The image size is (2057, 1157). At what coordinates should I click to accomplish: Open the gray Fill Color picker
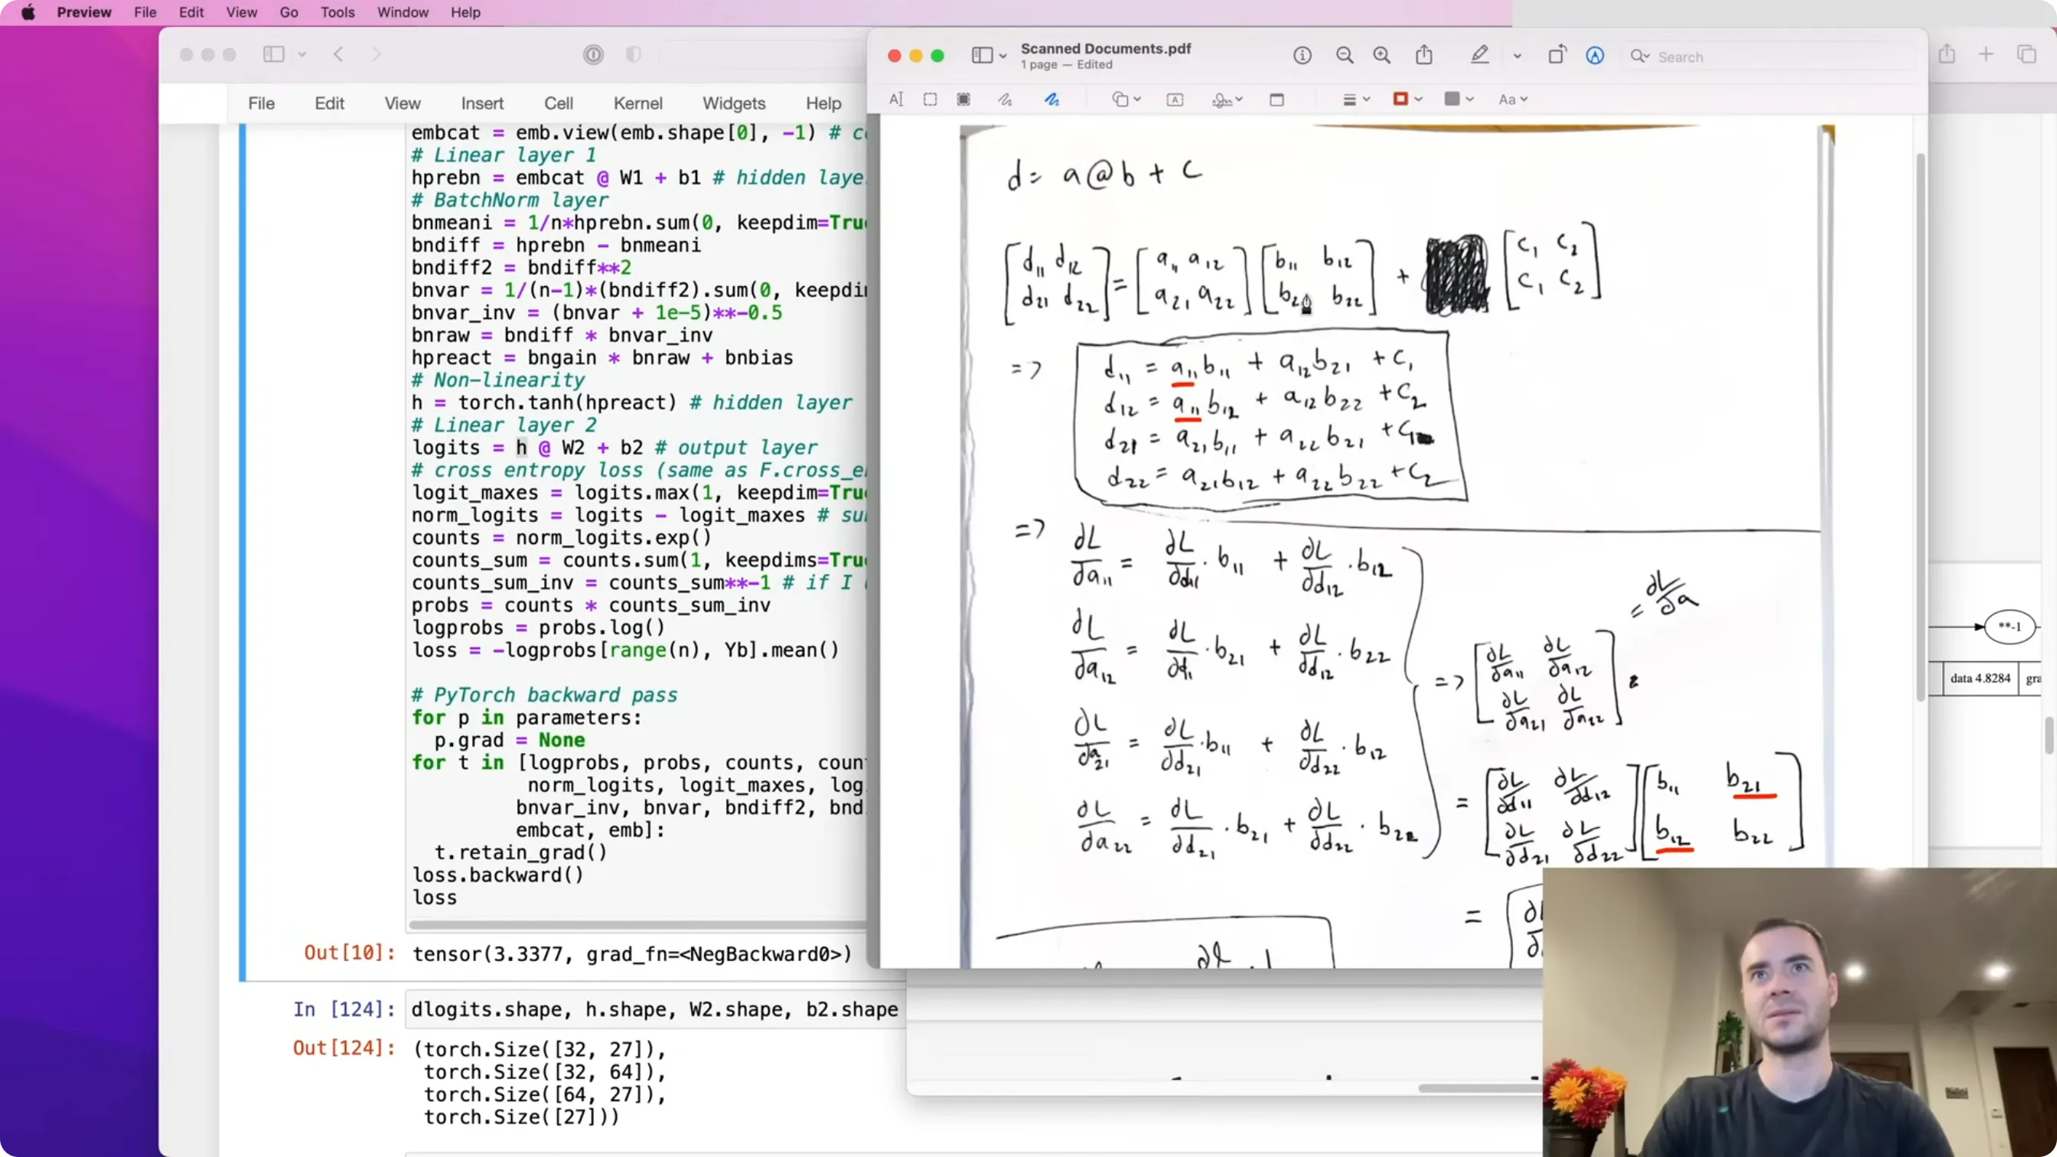1459,99
